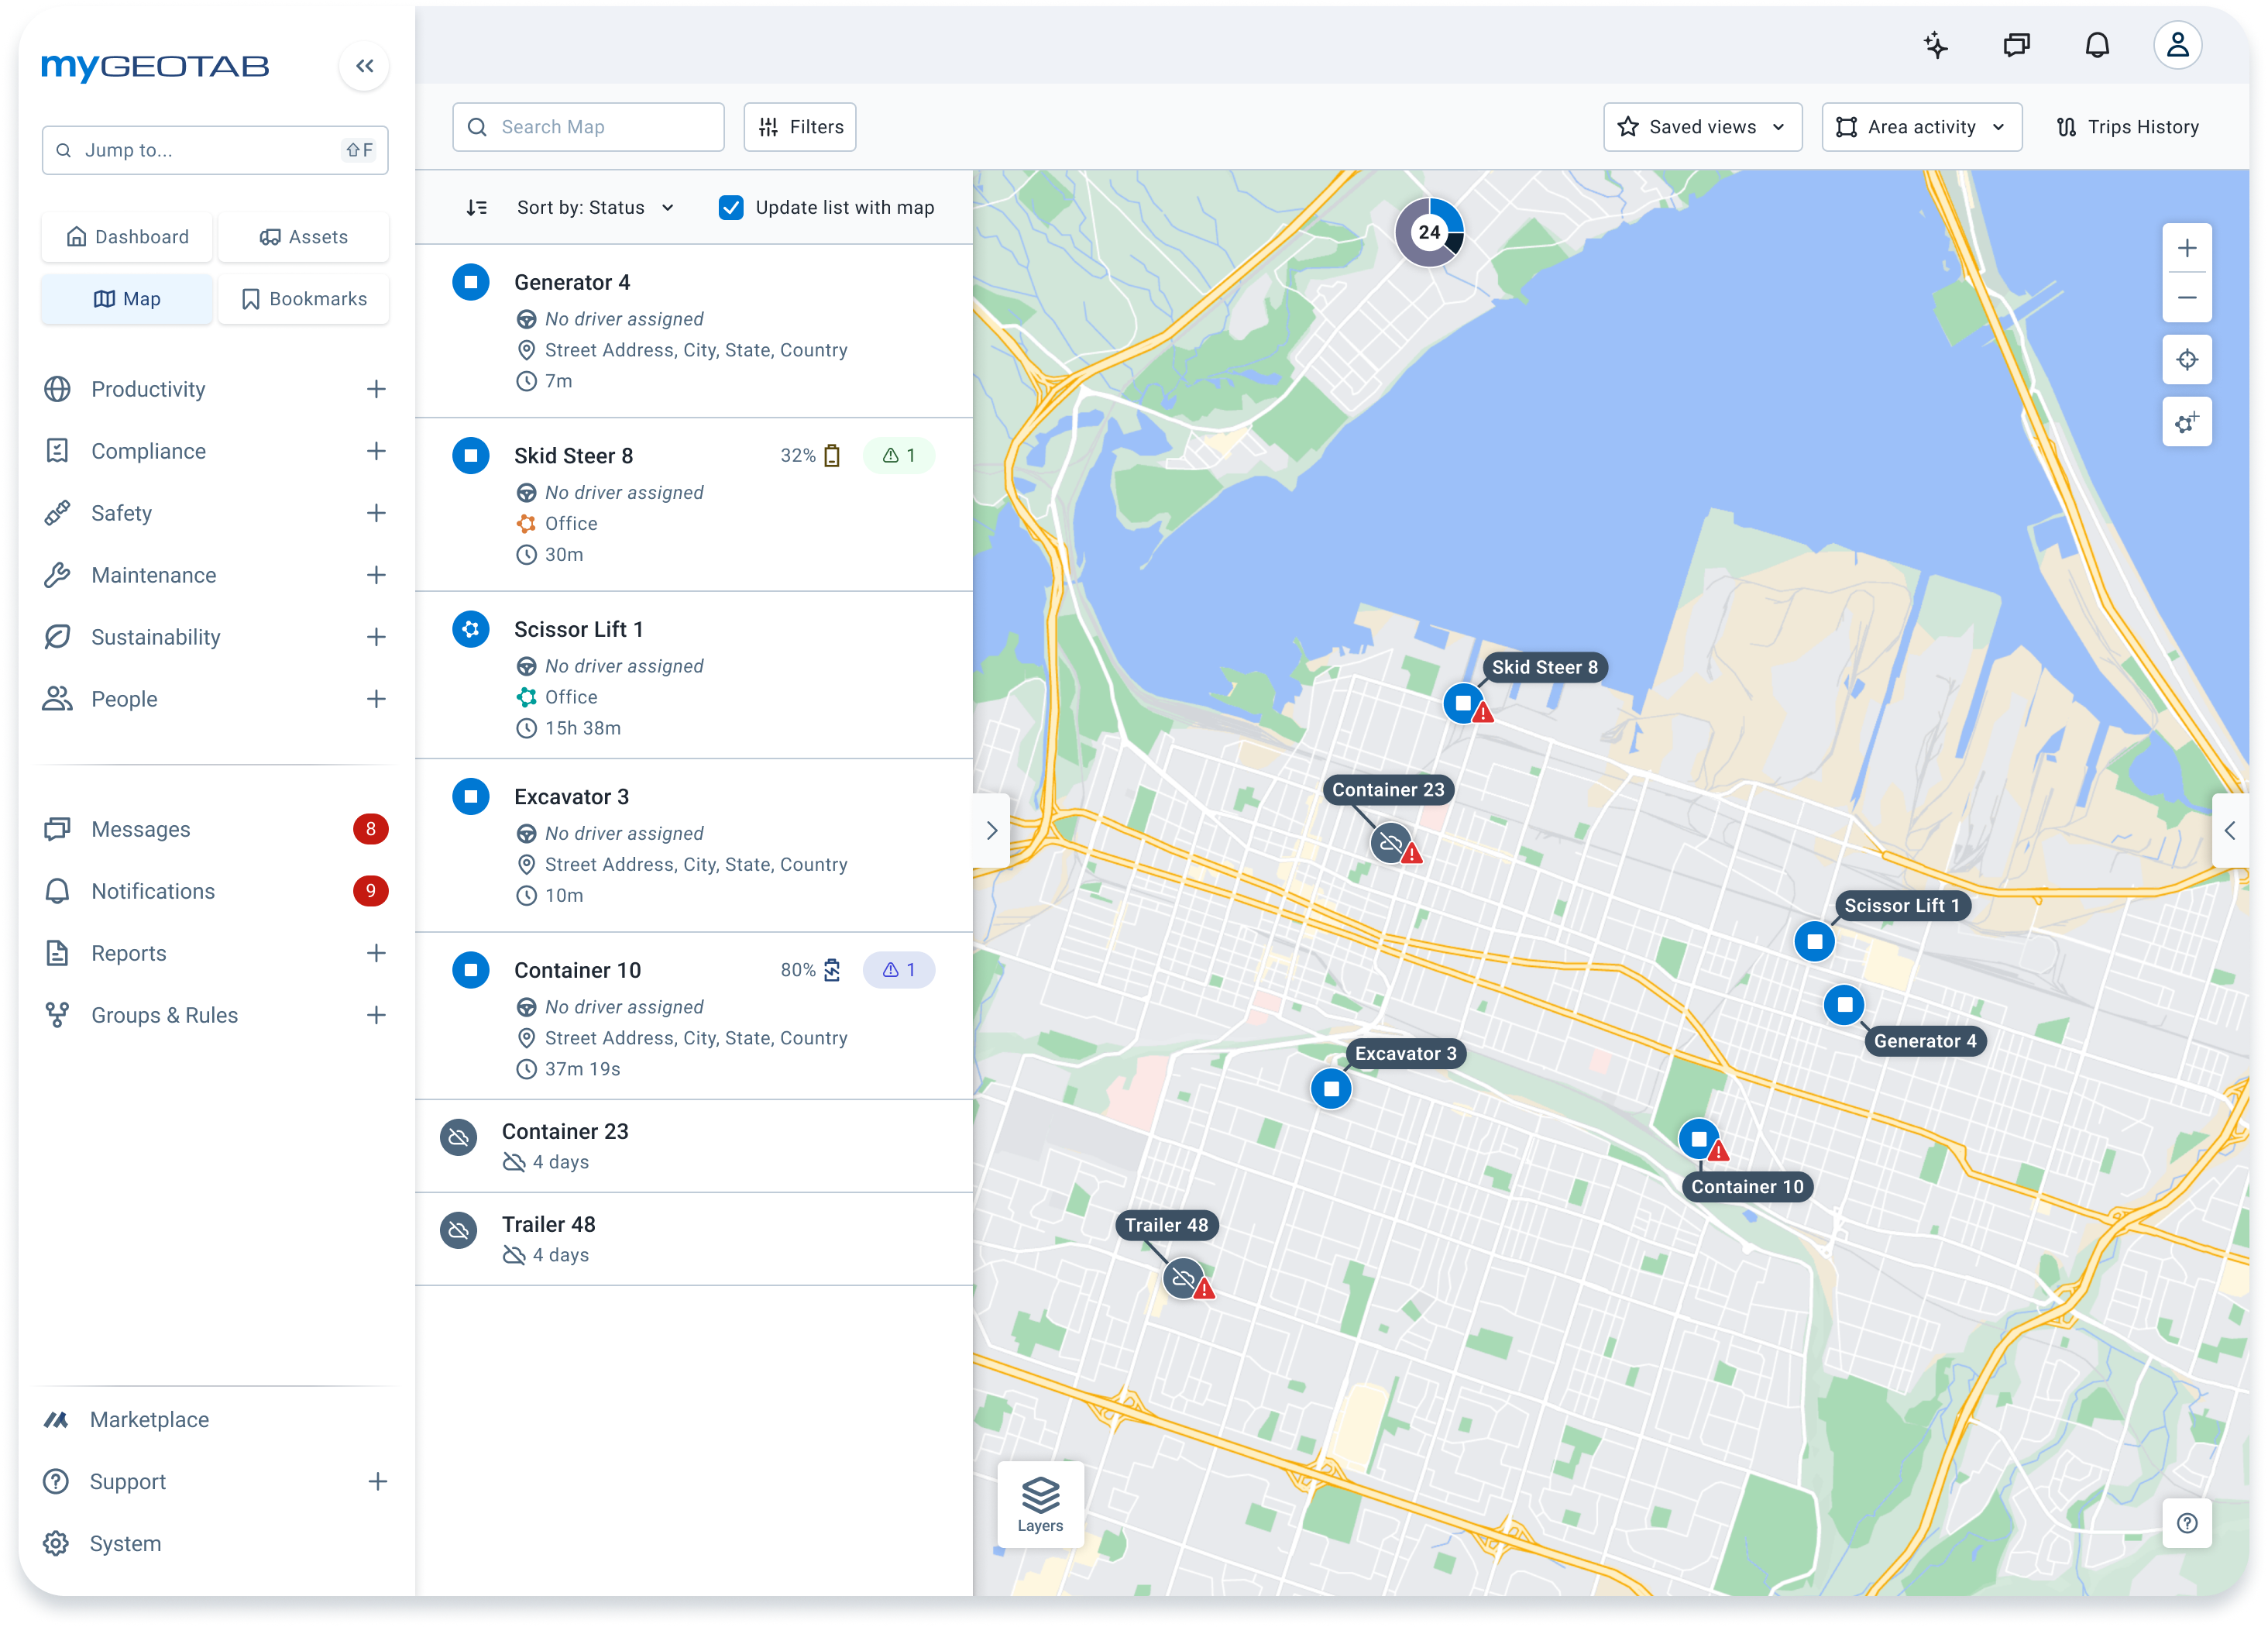Switch to the Assets tab

click(x=304, y=237)
